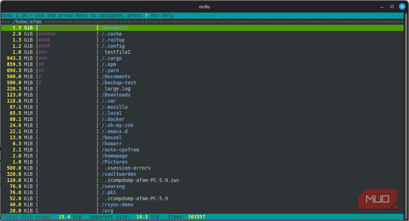409x221 pixels.
Task: Click the ncdu window title bar text
Action: click(x=204, y=6)
